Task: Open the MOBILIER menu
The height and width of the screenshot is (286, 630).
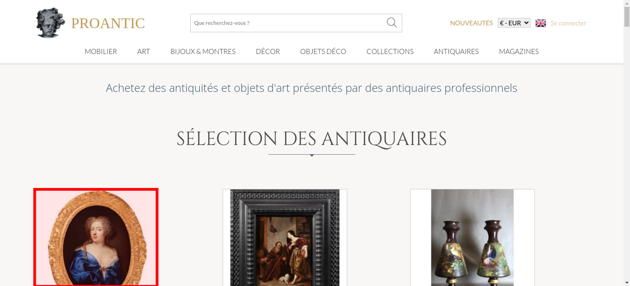Action: (x=101, y=51)
